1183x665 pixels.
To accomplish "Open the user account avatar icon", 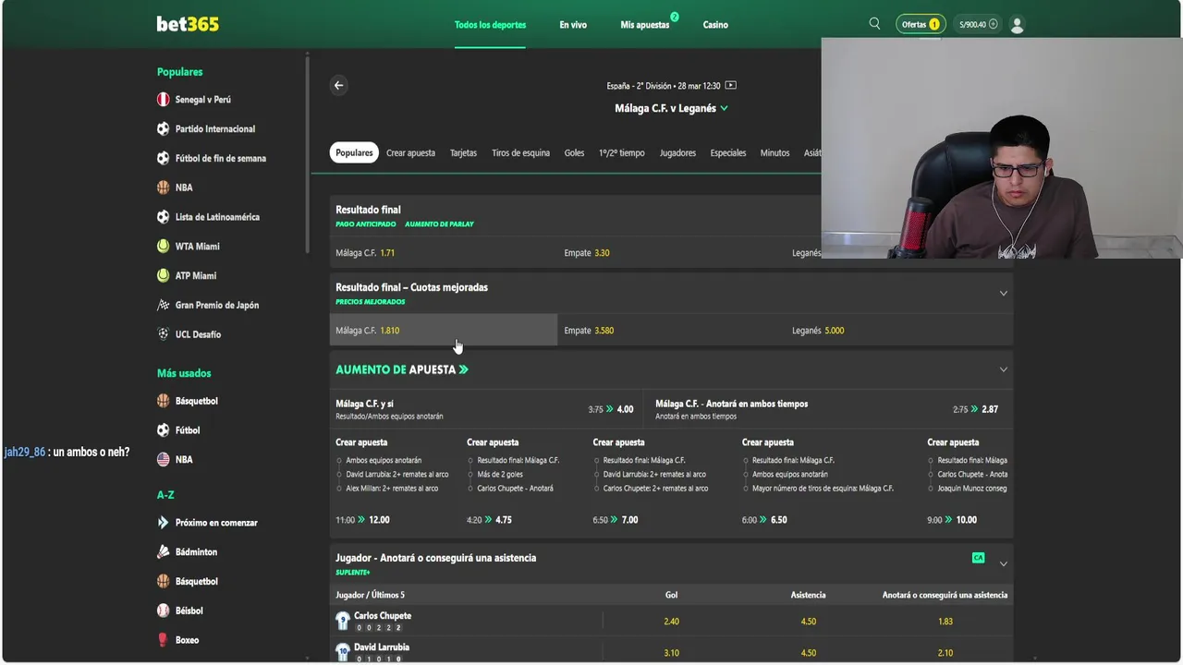I will 1017,25.
